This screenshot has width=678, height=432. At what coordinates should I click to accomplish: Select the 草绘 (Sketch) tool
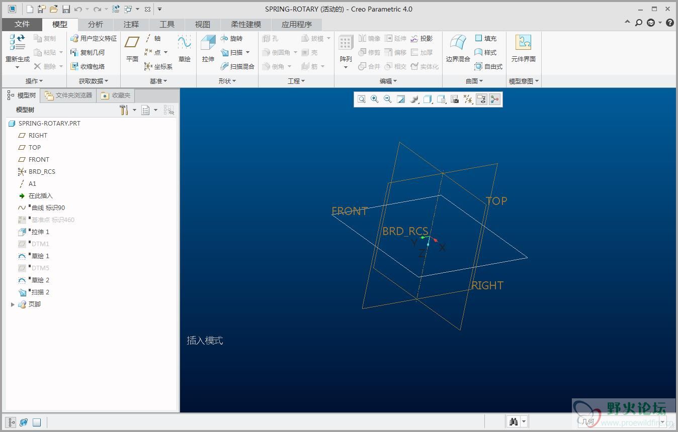coord(185,49)
